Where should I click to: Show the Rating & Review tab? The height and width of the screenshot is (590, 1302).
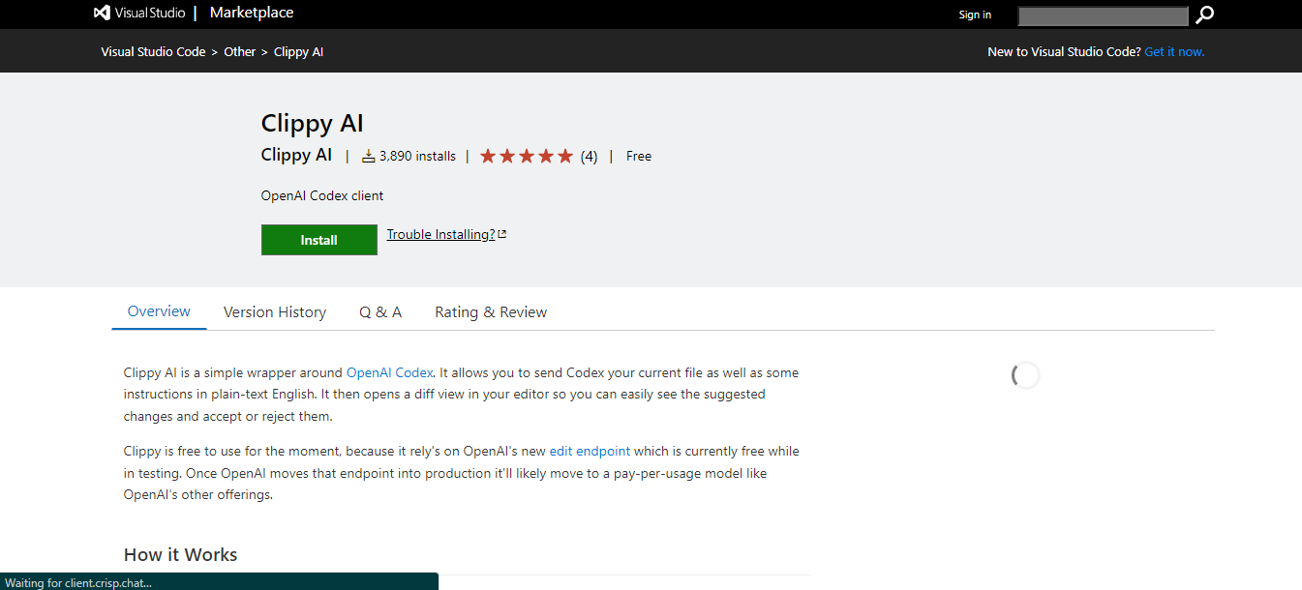point(491,312)
